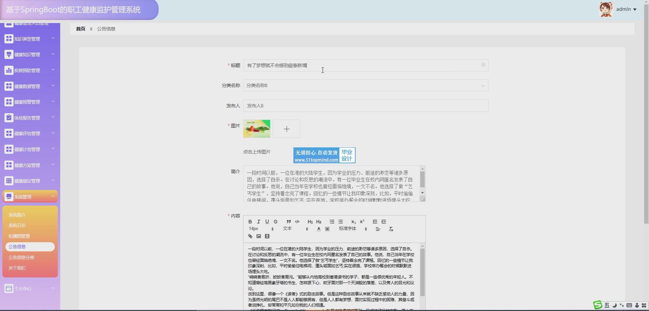Click the plus button to upload image
649x311 pixels.
pyautogui.click(x=286, y=129)
